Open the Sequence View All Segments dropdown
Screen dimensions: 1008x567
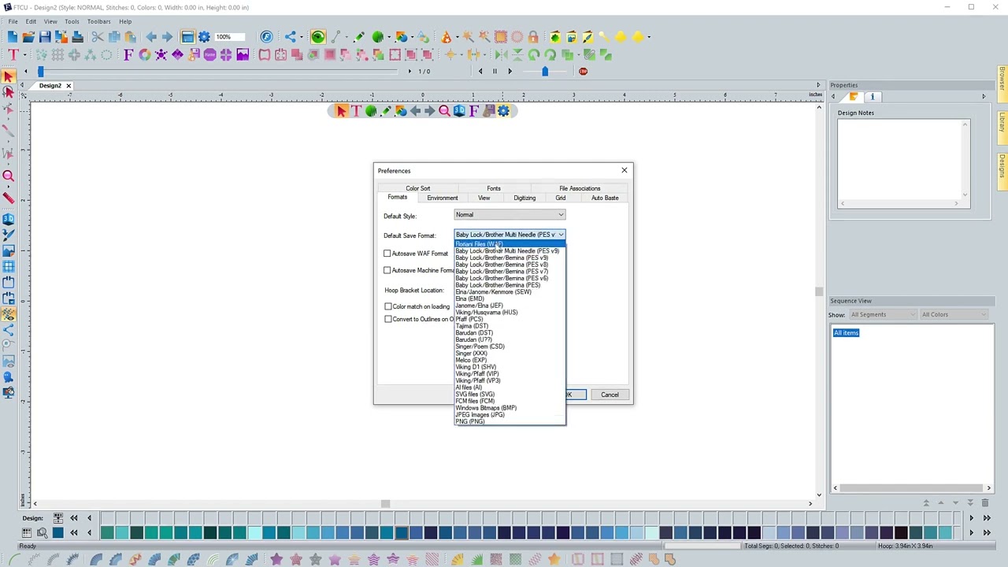pos(882,315)
